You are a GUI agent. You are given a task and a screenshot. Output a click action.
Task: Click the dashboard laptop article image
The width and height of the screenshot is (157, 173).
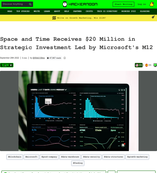coord(78,111)
